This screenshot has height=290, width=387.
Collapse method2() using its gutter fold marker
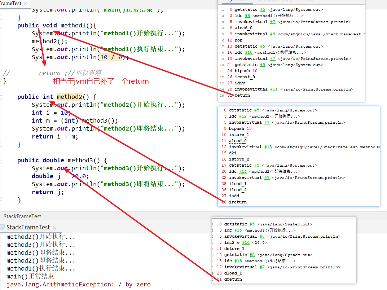1,97
